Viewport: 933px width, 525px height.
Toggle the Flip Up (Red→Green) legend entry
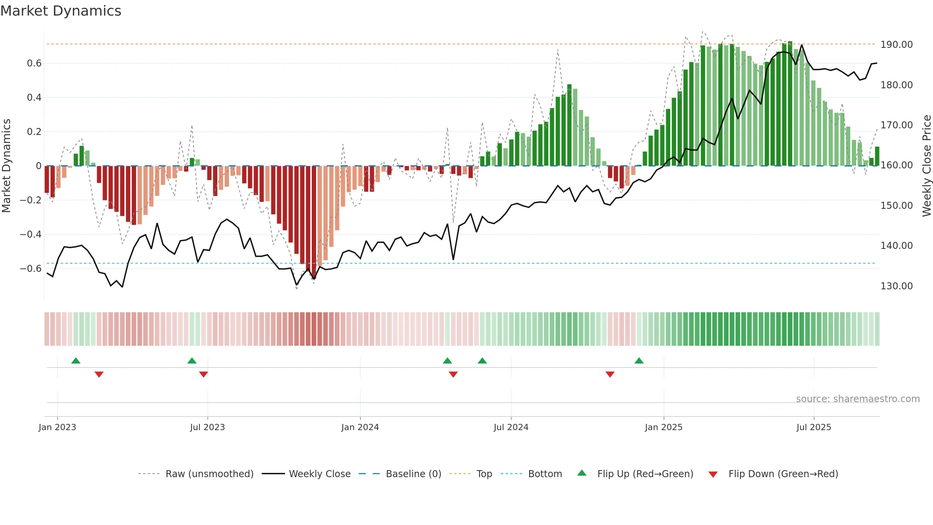click(635, 474)
